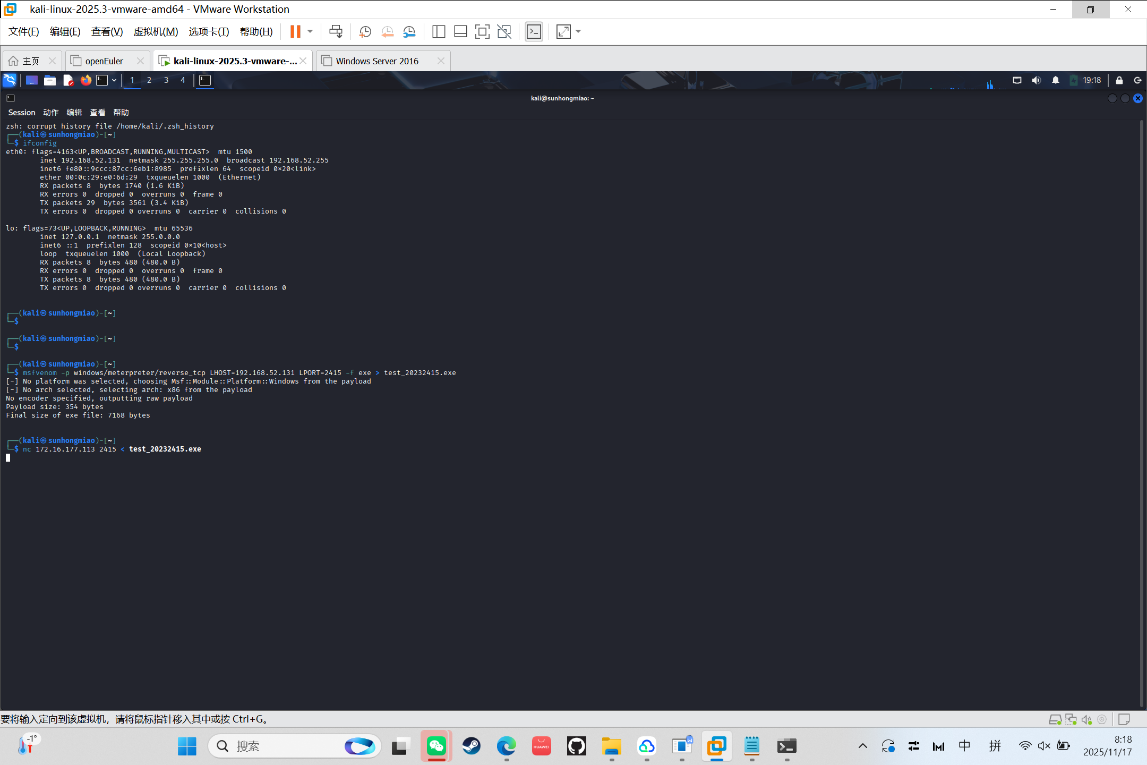Revert VM to the previous snapshot
The width and height of the screenshot is (1147, 765).
387,32
